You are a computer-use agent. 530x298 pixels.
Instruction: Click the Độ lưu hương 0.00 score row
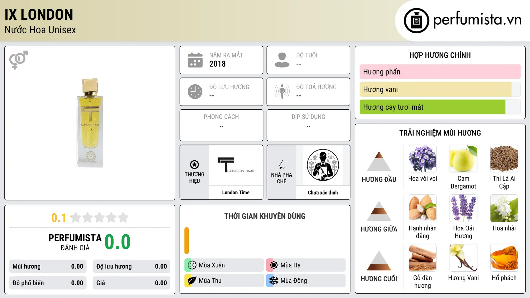click(132, 266)
